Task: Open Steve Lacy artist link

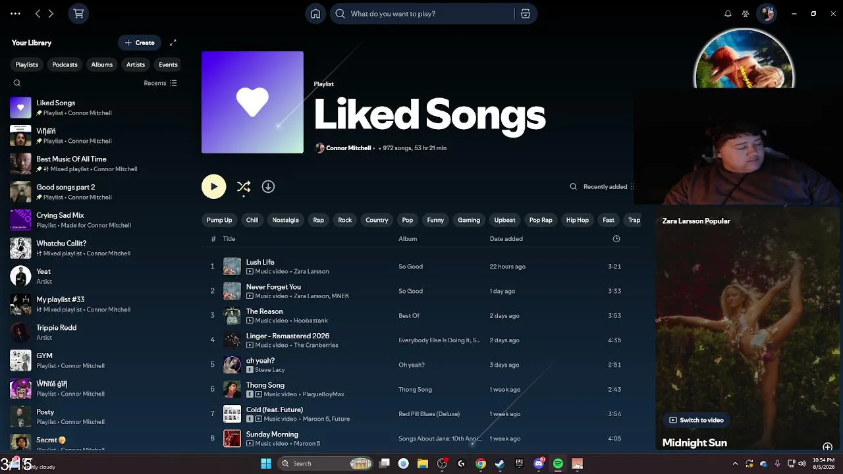Action: 270,370
